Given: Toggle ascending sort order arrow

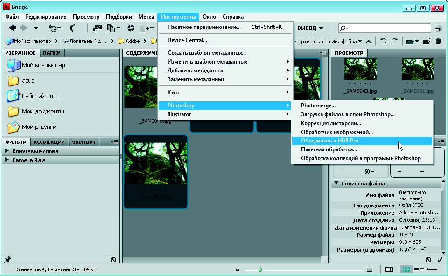Looking at the screenshot, I should (369, 42).
